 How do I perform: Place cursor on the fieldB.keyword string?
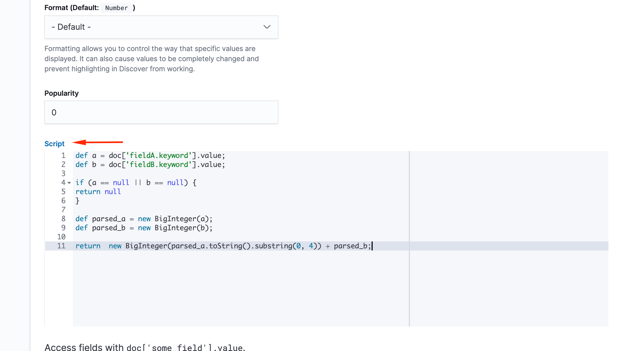(159, 165)
